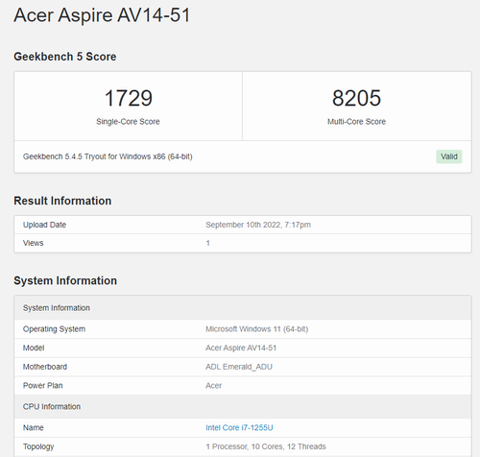Click the Acer Aspire AV14-51 page title
This screenshot has width=480, height=457.
click(x=102, y=15)
